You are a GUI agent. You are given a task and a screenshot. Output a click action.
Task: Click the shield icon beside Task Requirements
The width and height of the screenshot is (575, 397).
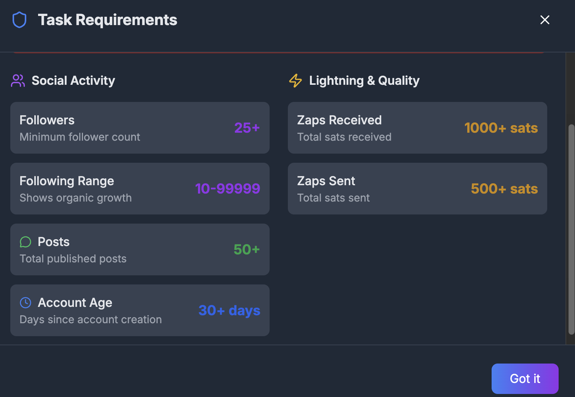(19, 20)
